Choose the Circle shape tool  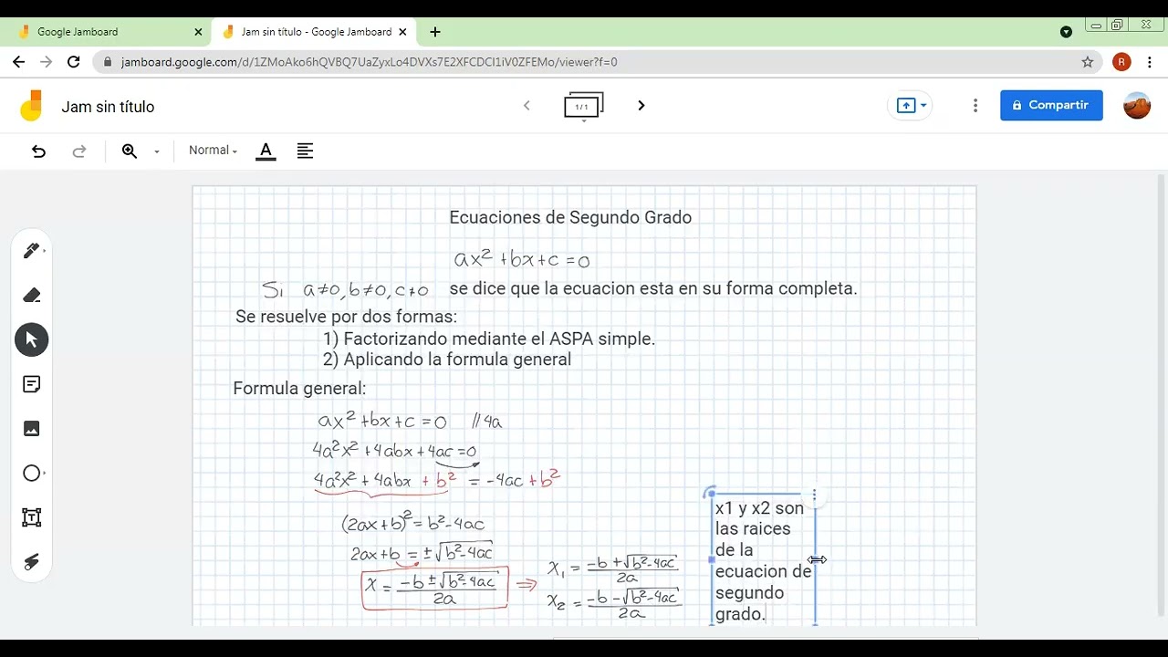[x=32, y=474]
